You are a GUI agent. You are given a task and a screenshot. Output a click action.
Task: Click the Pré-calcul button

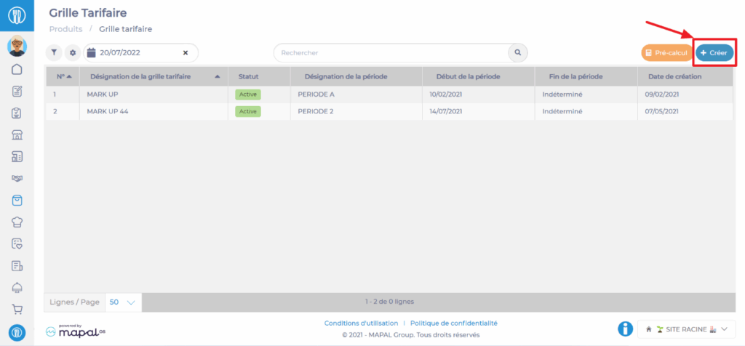666,53
